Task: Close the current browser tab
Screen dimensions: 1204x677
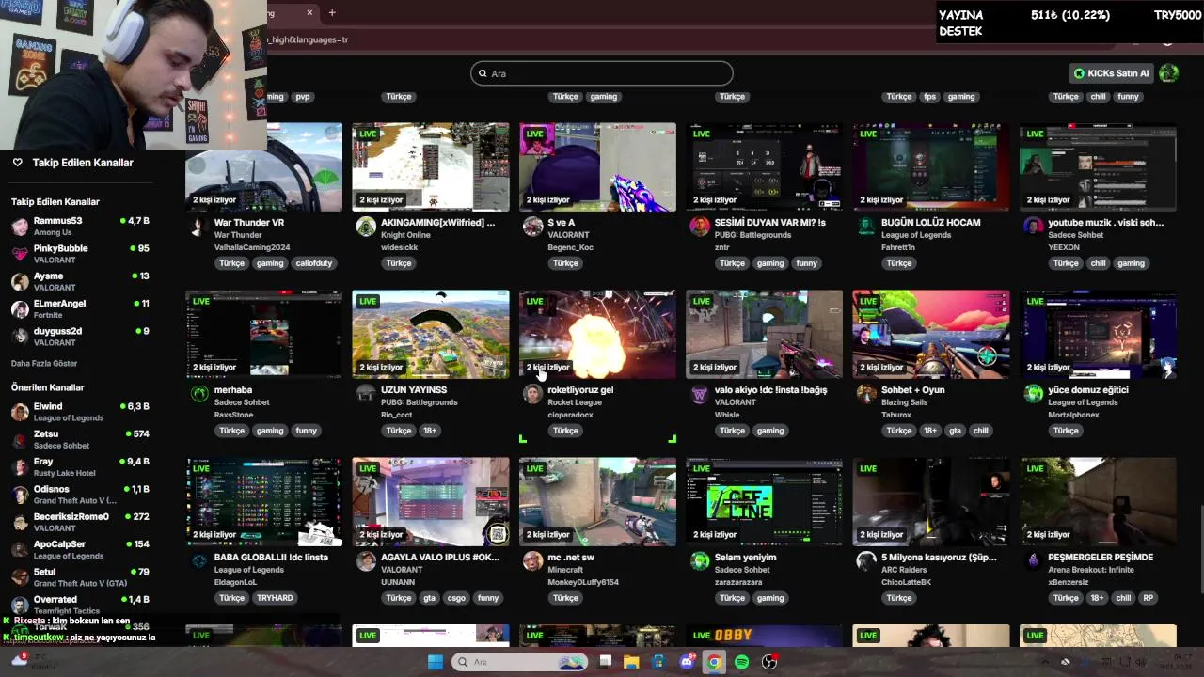Action: coord(309,13)
